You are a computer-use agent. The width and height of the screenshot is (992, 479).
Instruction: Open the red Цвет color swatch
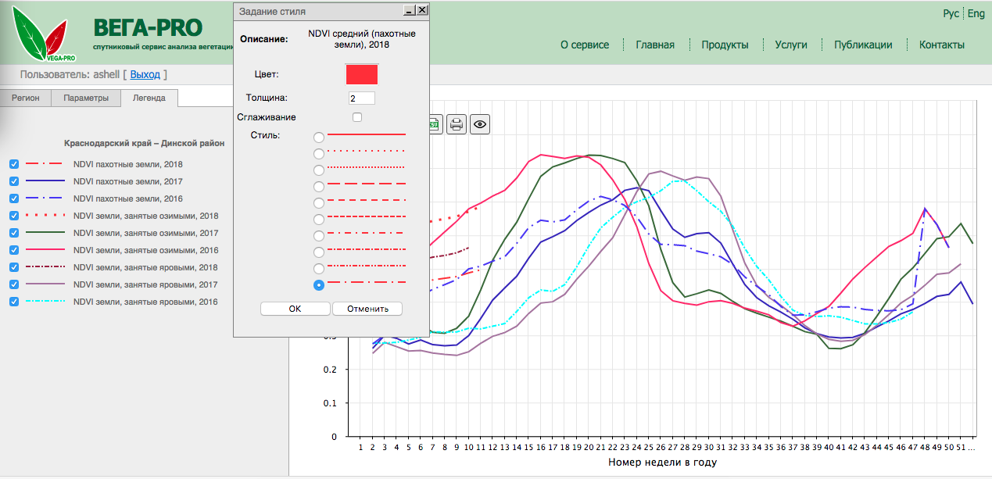pos(362,74)
